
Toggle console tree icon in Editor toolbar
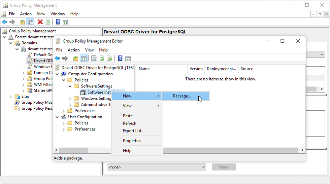84,58
